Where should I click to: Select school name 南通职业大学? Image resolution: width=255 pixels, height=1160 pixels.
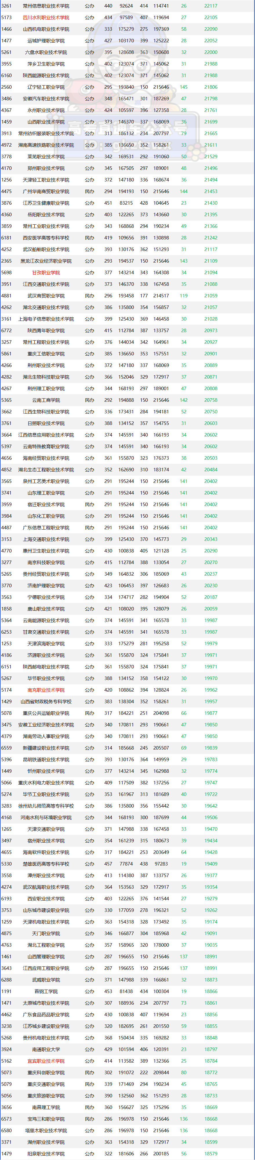click(46, 1049)
